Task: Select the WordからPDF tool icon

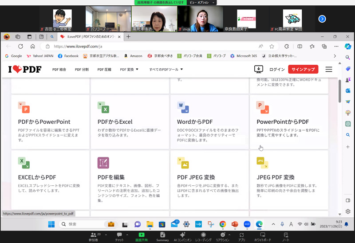Action: point(182,107)
